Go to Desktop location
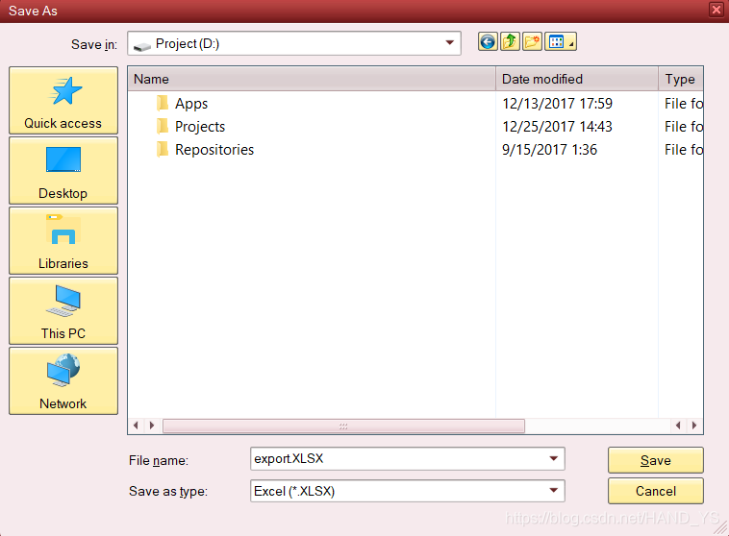This screenshot has height=536, width=729. (63, 170)
